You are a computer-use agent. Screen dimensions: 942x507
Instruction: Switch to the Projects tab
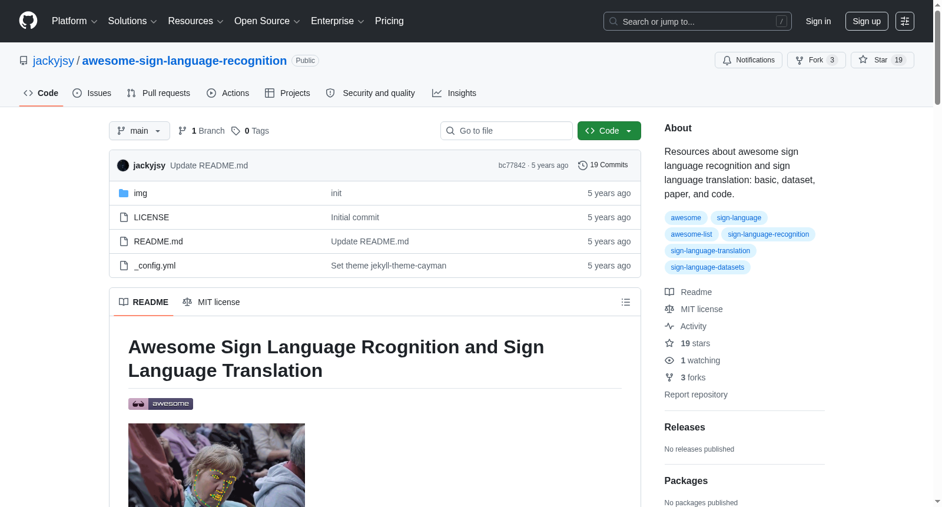[287, 93]
